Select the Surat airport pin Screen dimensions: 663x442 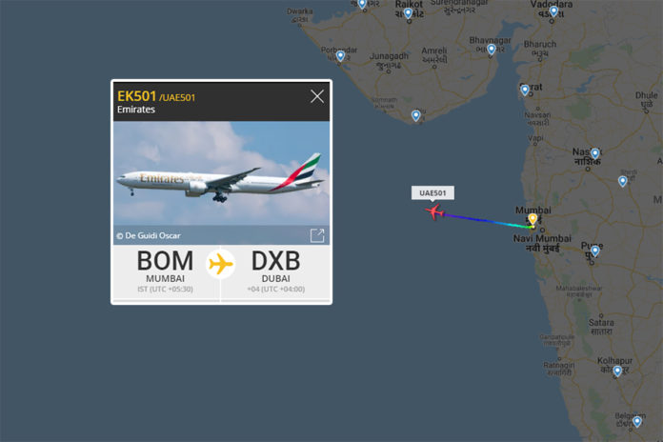525,90
